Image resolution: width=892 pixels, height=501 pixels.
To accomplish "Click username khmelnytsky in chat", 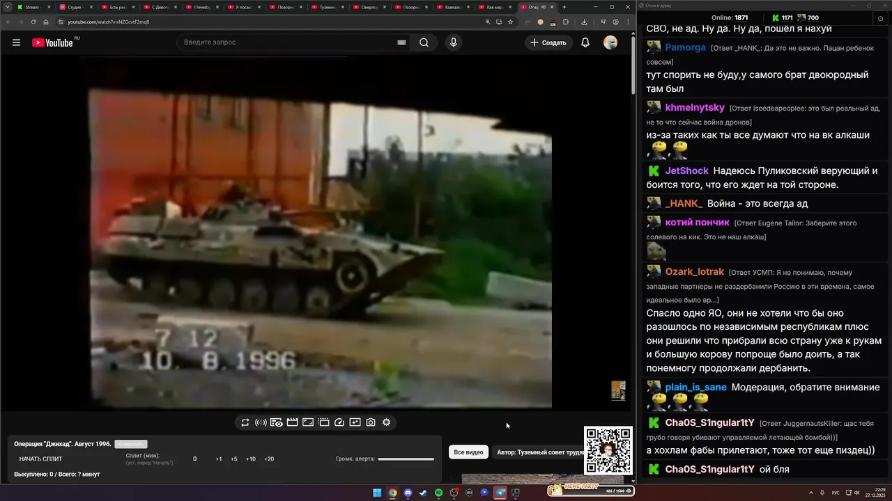I will pos(695,108).
